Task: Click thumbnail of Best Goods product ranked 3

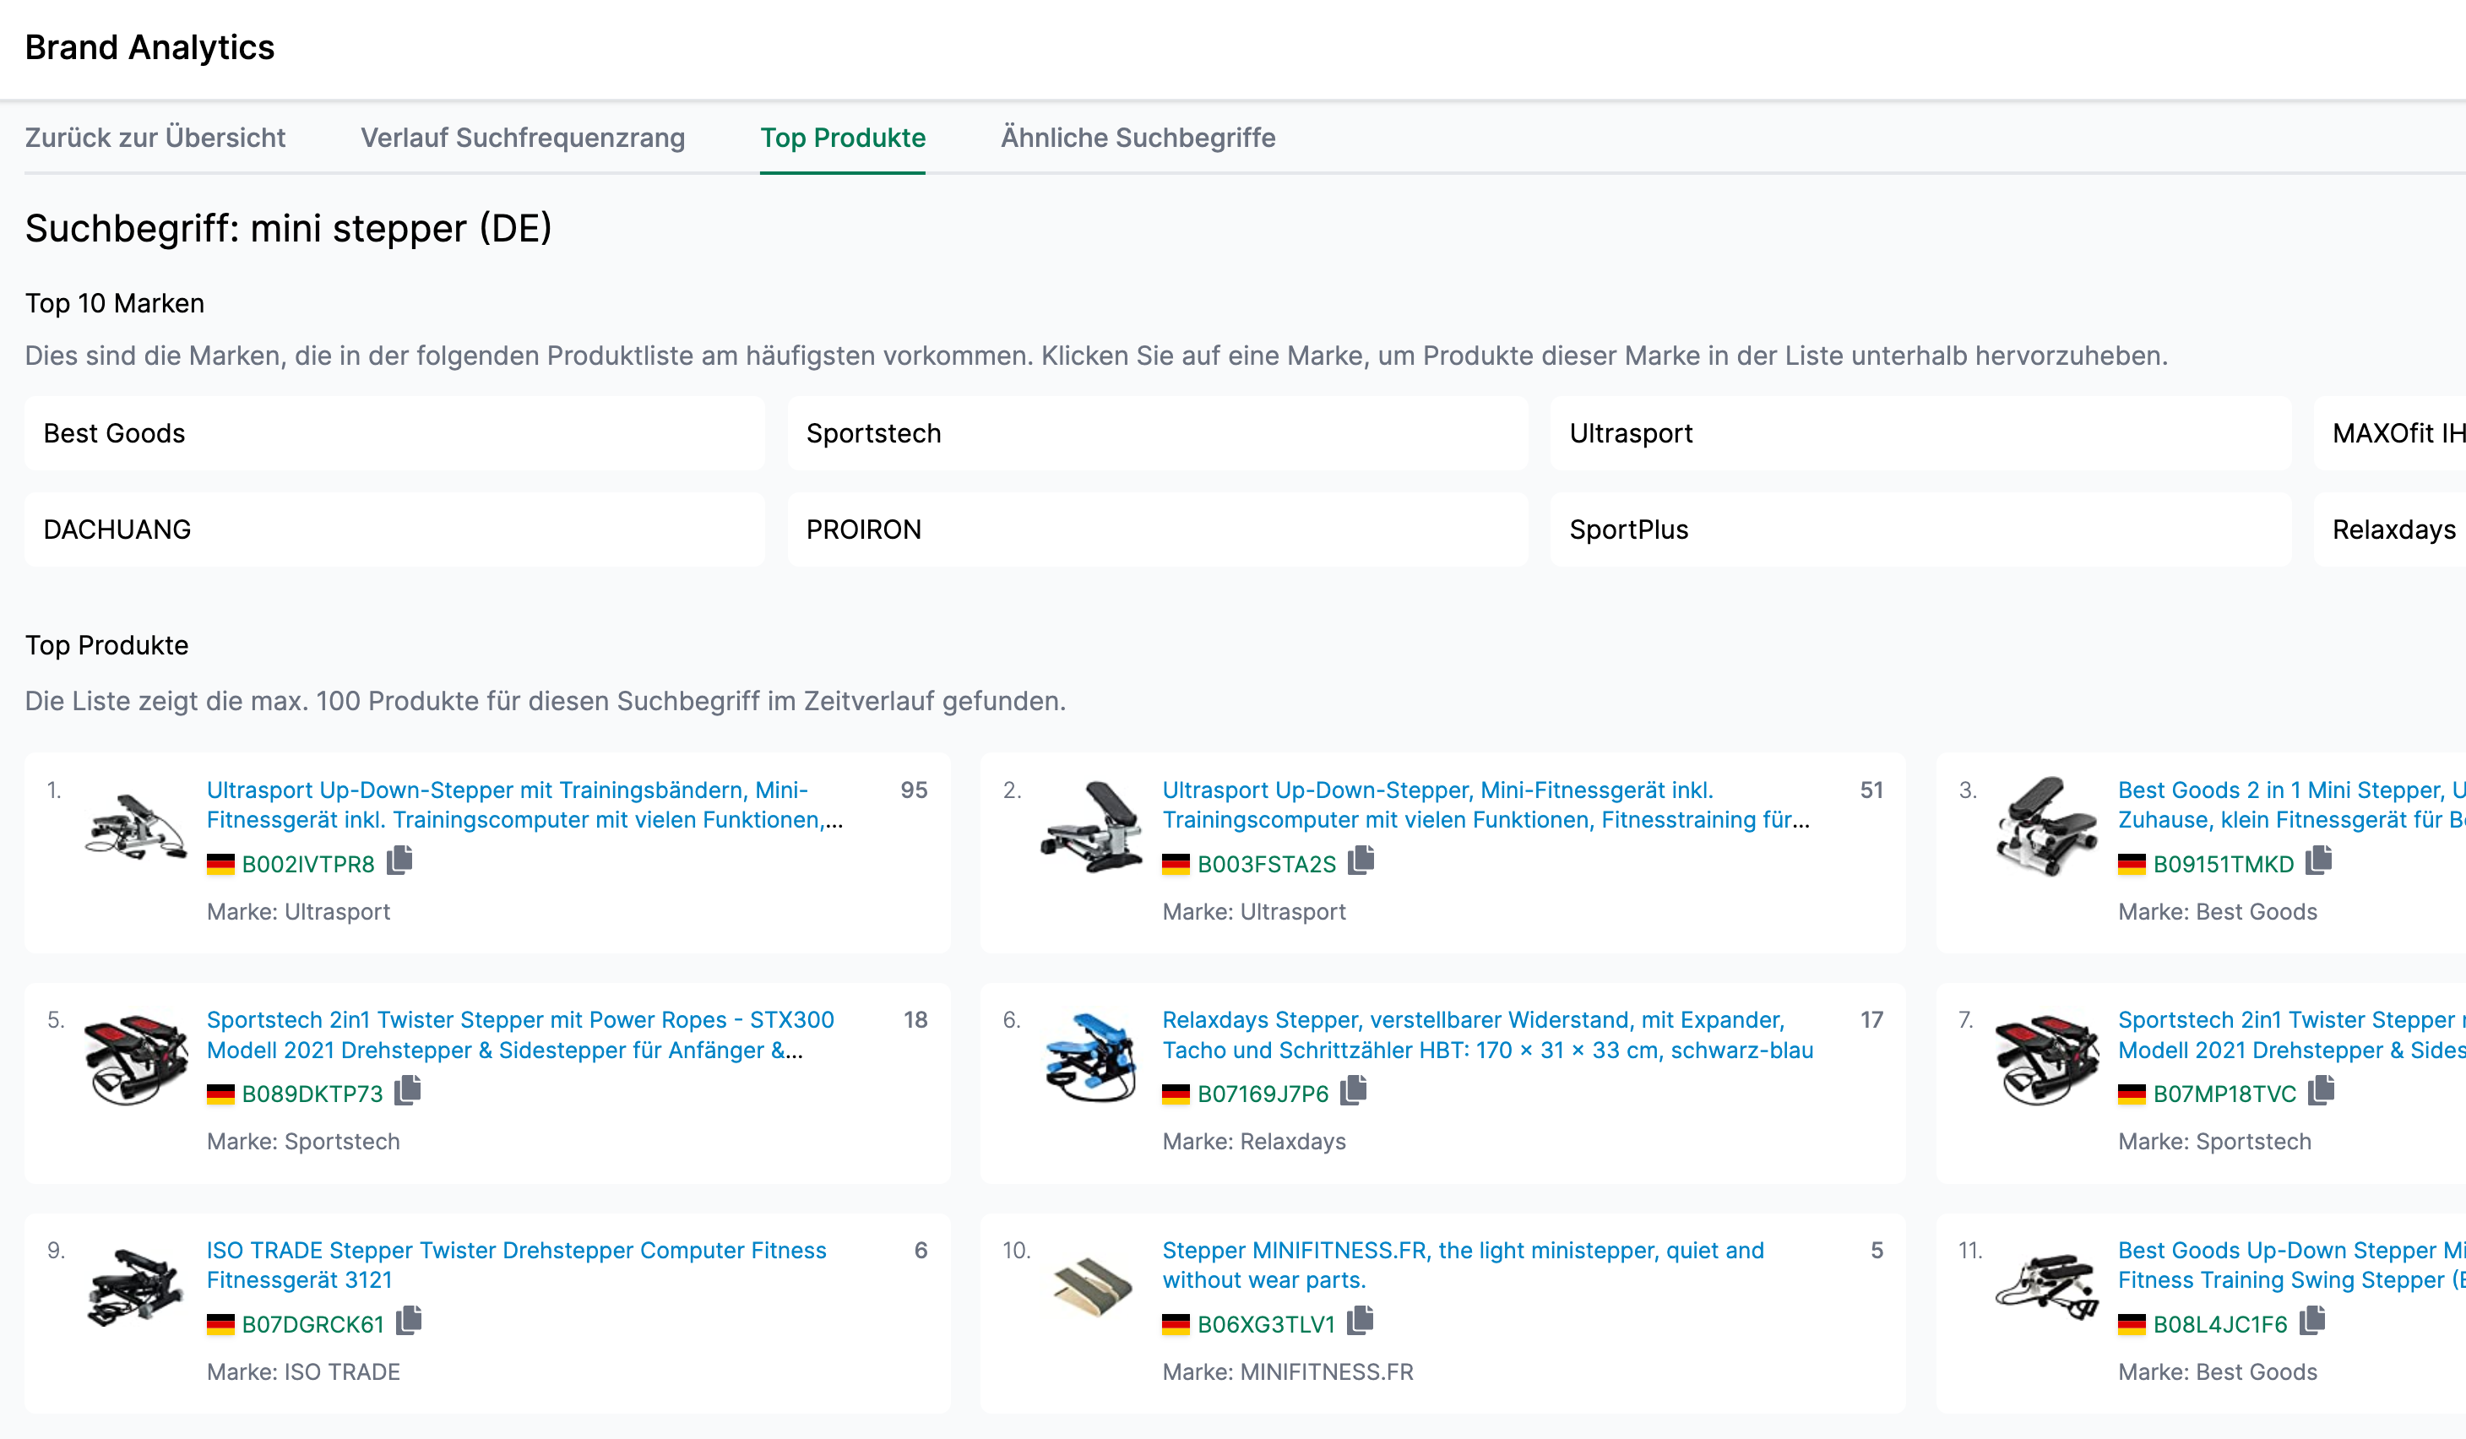Action: coord(2047,827)
